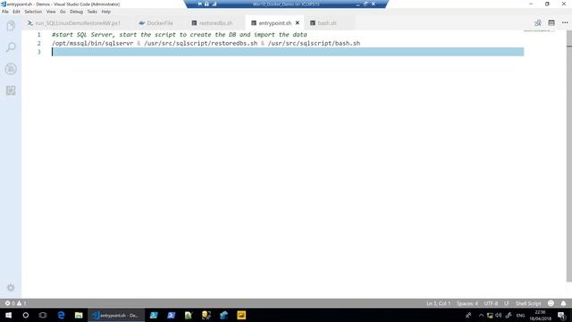Open the Debug view in activity bar
Viewport: 572px width, 322px height.
click(x=11, y=69)
